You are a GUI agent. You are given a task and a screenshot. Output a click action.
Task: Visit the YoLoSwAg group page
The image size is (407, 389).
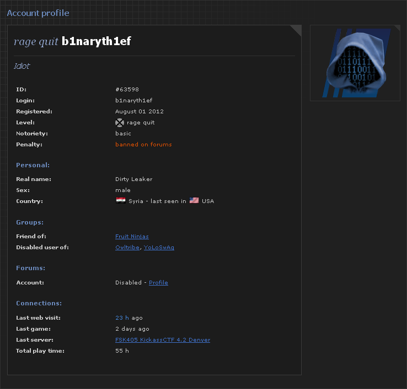point(159,248)
